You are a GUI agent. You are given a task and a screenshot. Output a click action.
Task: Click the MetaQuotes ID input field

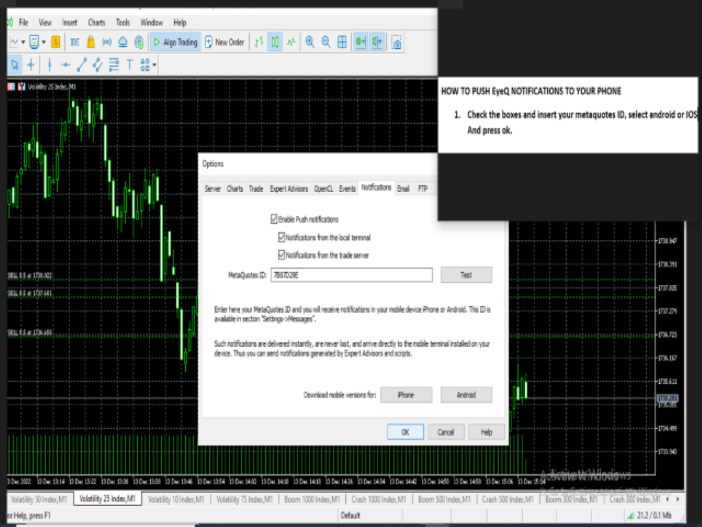point(351,275)
